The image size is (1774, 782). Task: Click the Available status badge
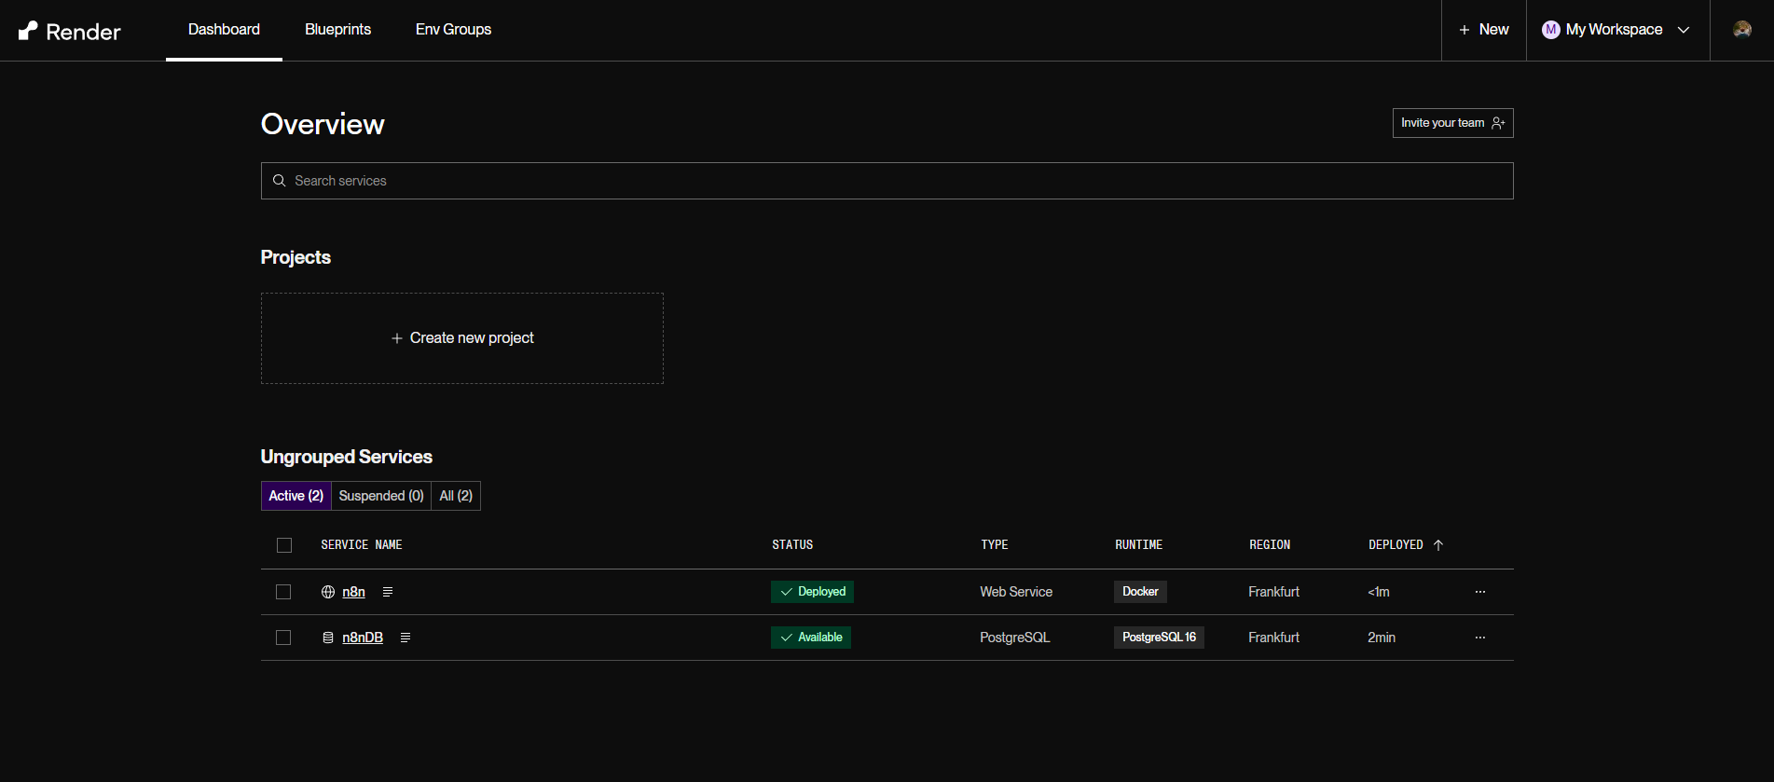811,638
